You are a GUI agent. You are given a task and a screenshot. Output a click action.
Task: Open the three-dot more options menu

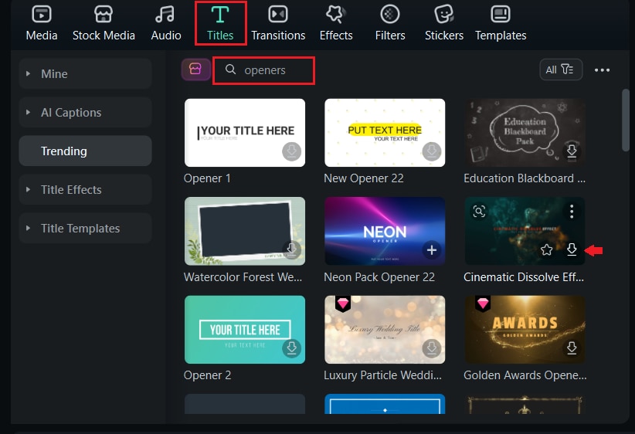click(602, 70)
